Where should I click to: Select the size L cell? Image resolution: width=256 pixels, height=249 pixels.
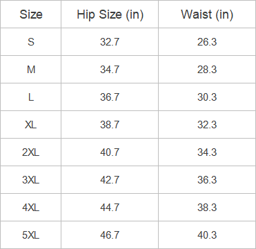tap(31, 97)
